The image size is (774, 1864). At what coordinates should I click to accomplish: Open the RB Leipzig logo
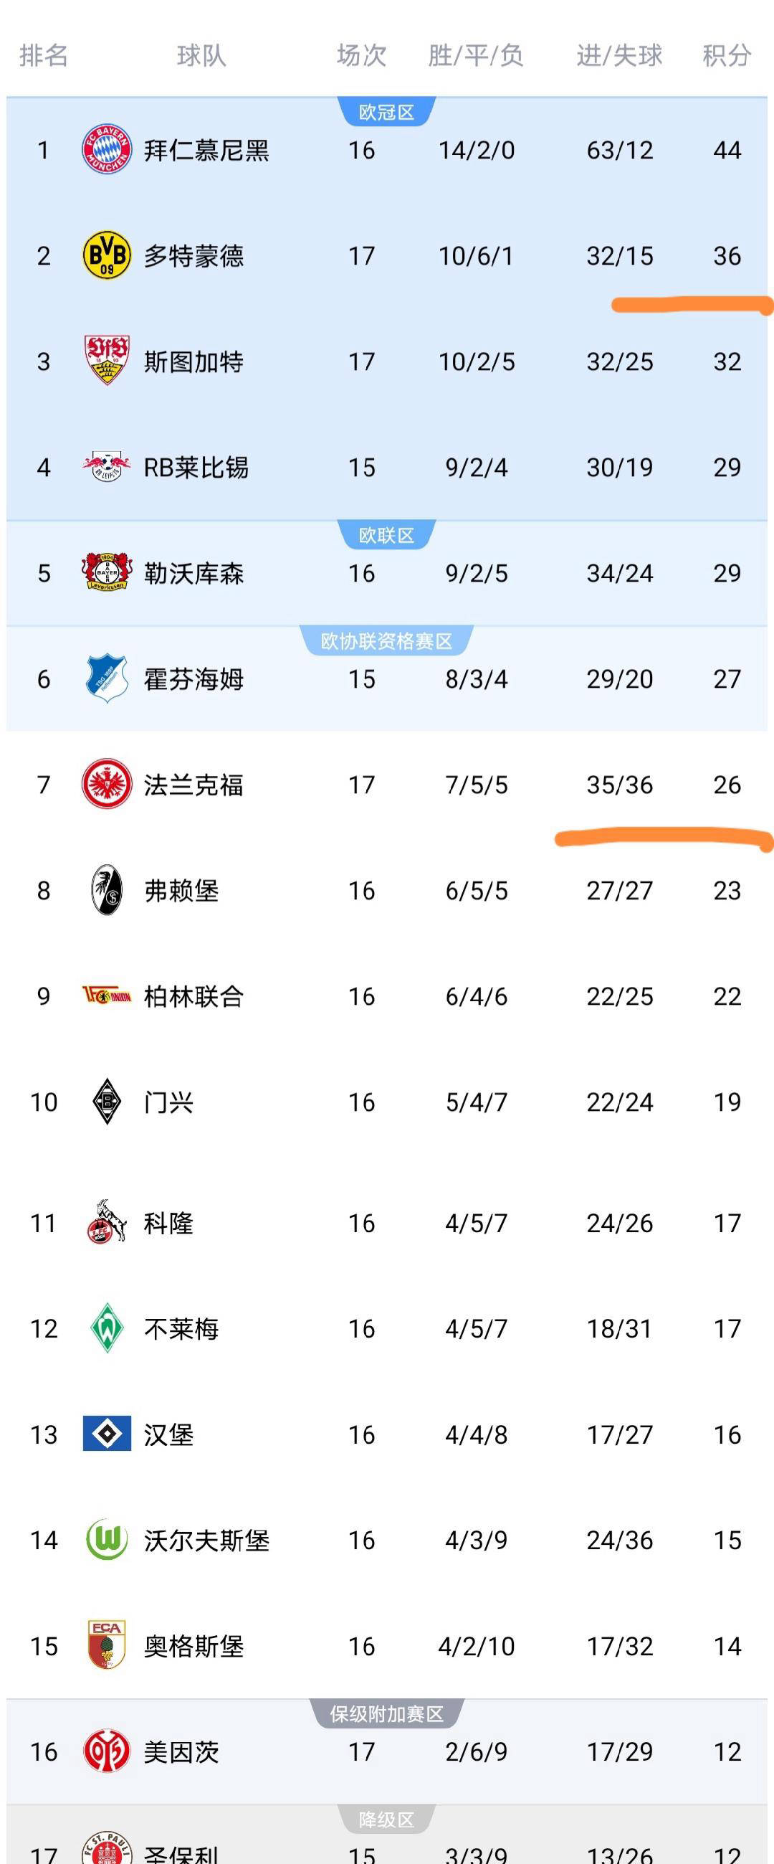tap(106, 467)
